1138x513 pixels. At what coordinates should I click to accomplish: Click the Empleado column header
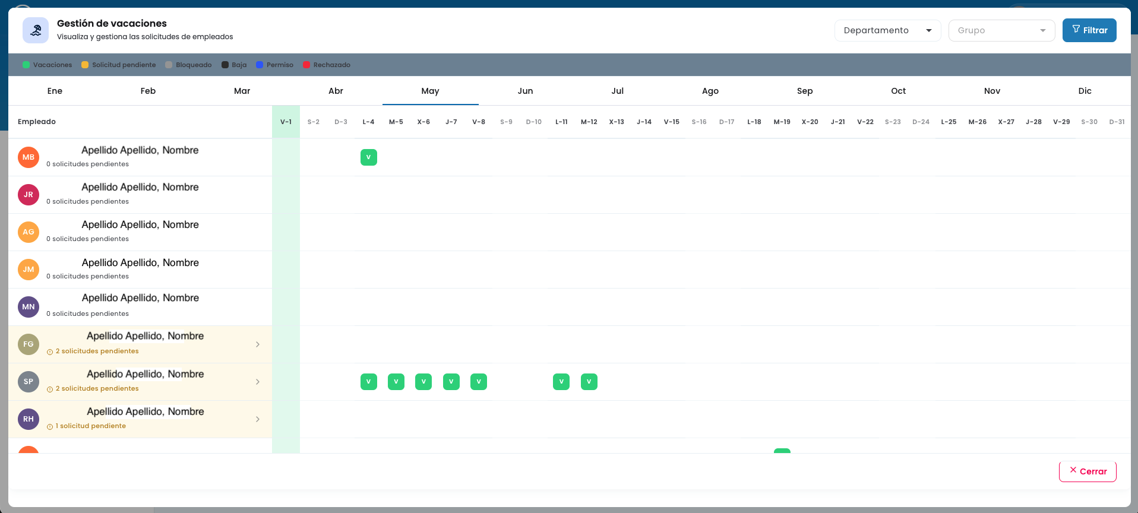pos(37,122)
